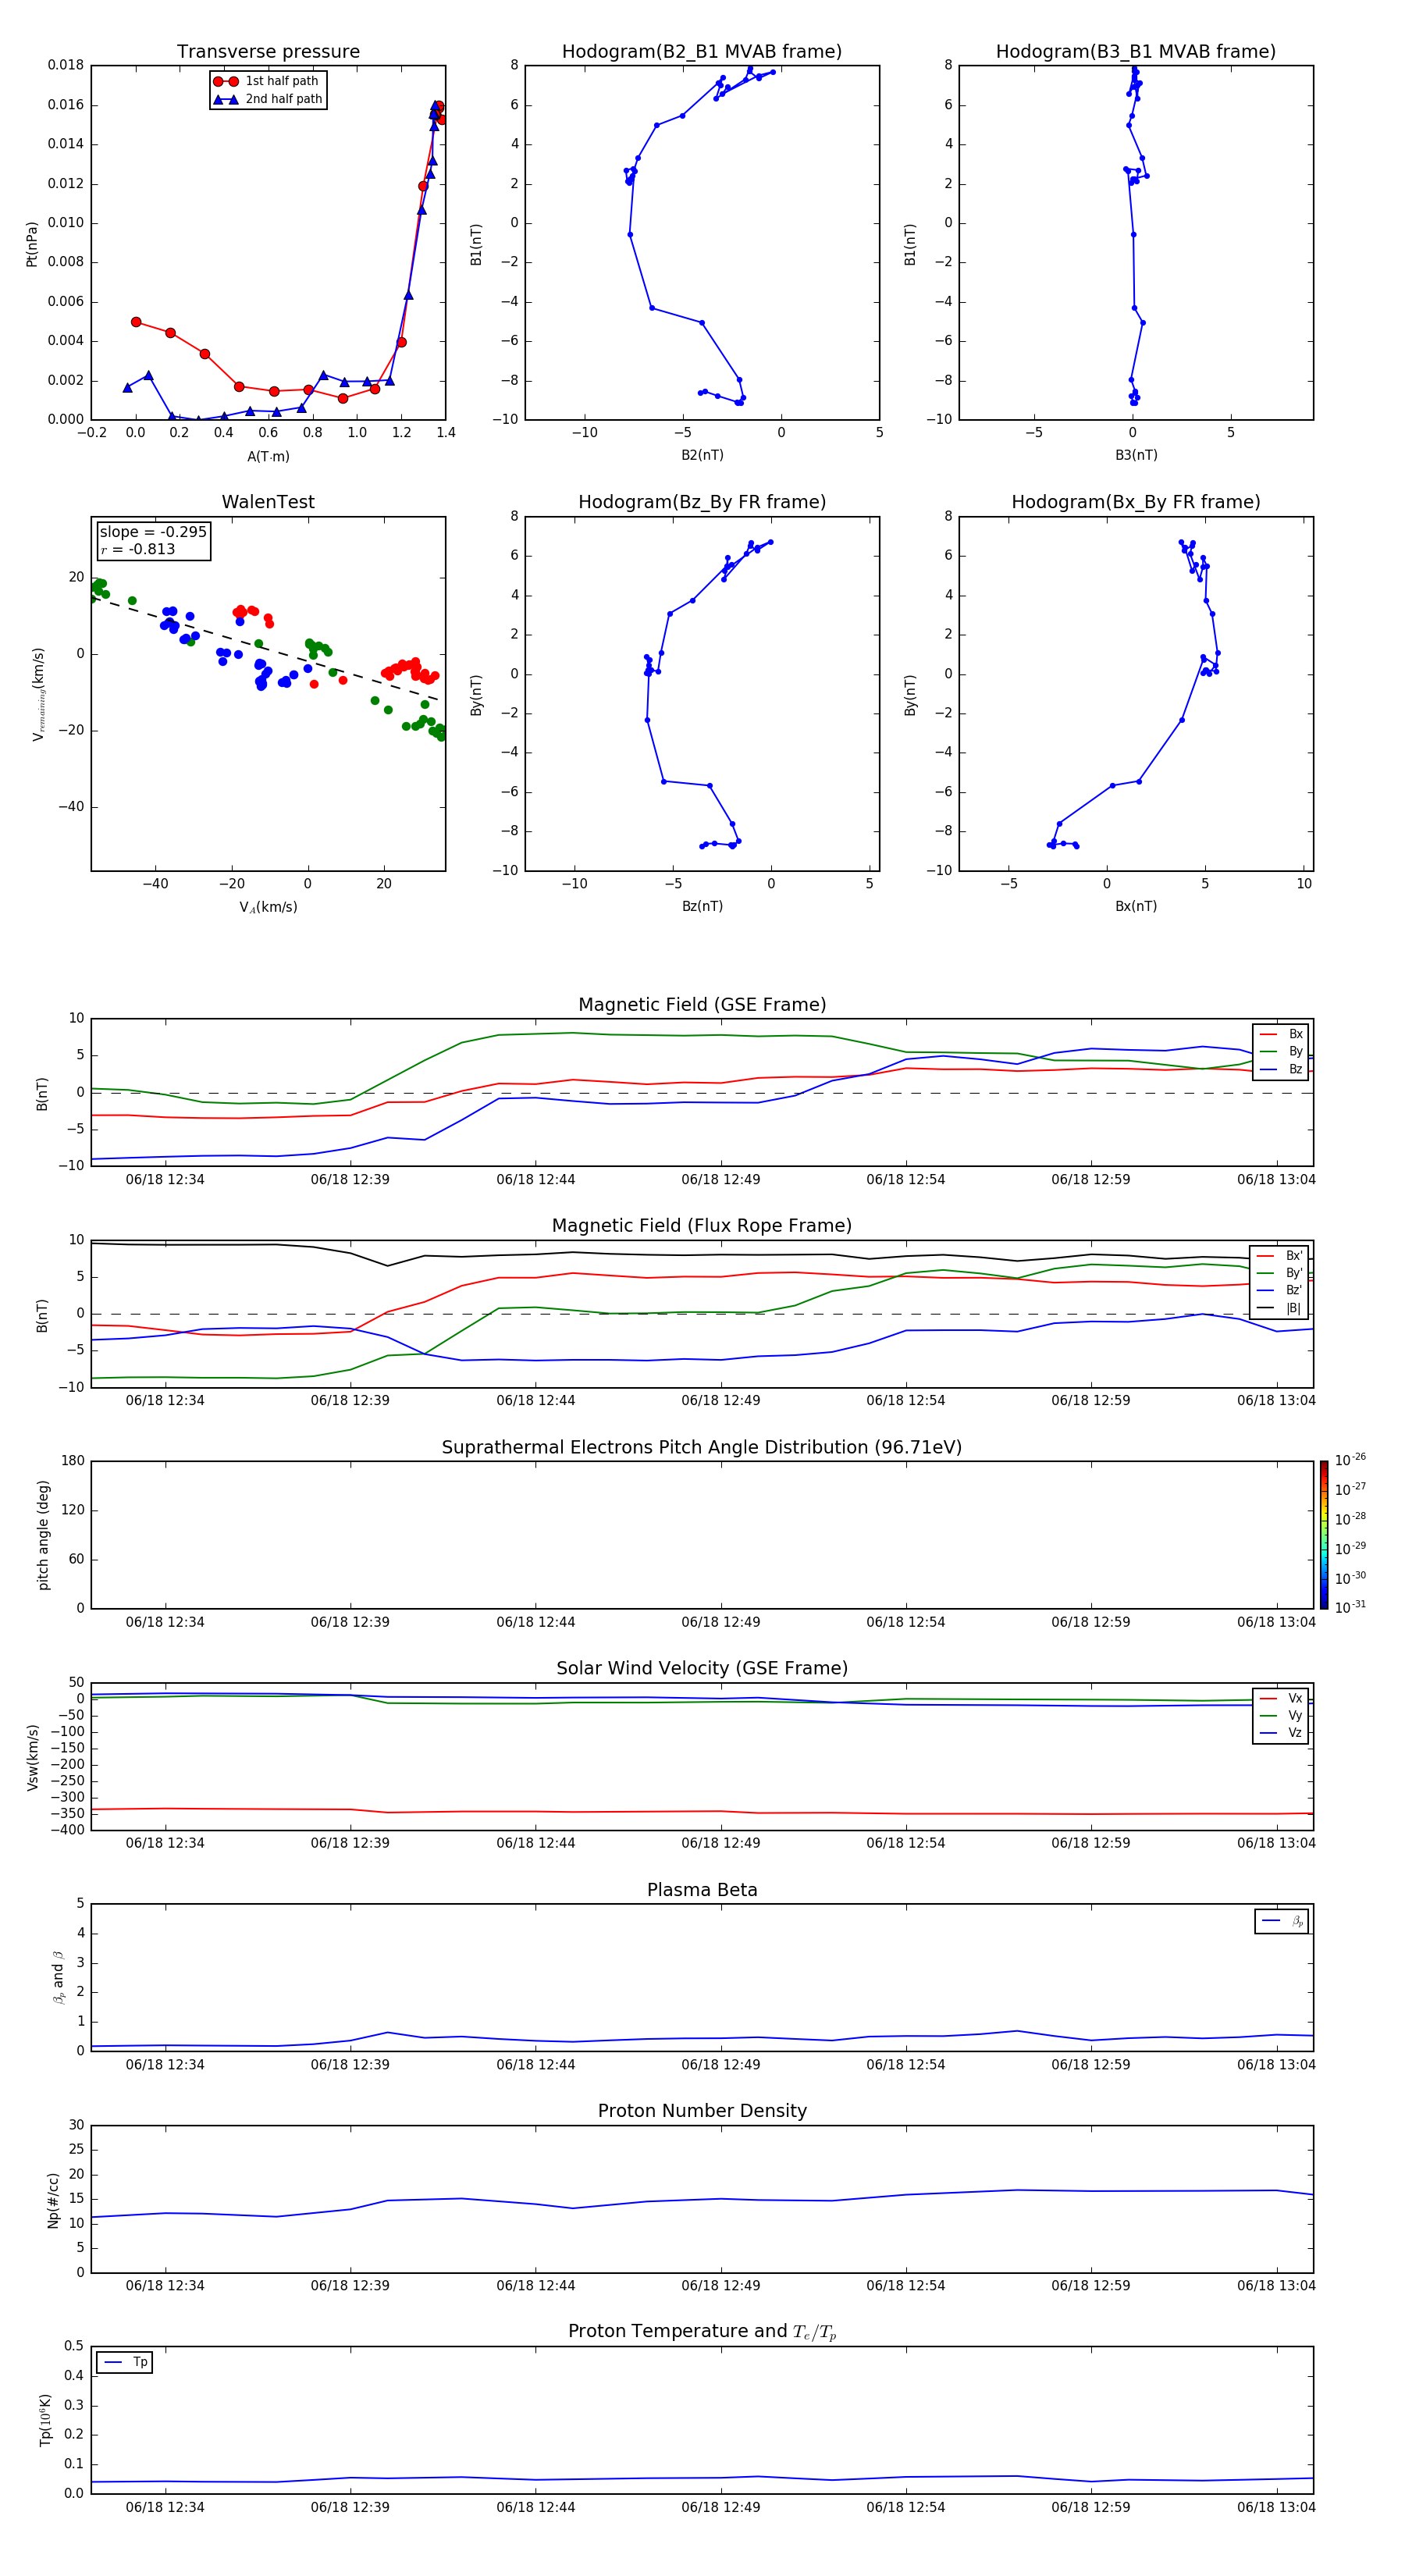Select the "βp" Plasma Beta legend entry

click(1283, 1921)
